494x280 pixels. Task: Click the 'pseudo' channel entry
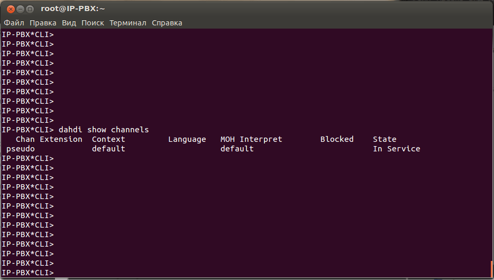point(20,149)
